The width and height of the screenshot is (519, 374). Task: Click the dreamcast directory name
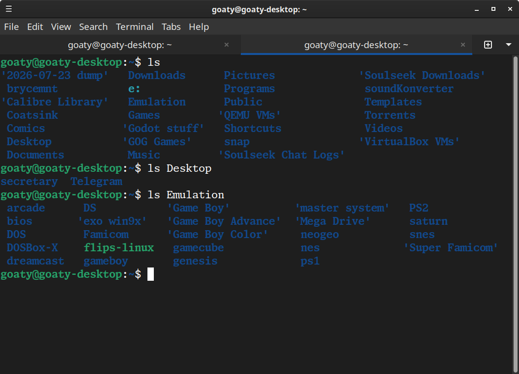35,261
